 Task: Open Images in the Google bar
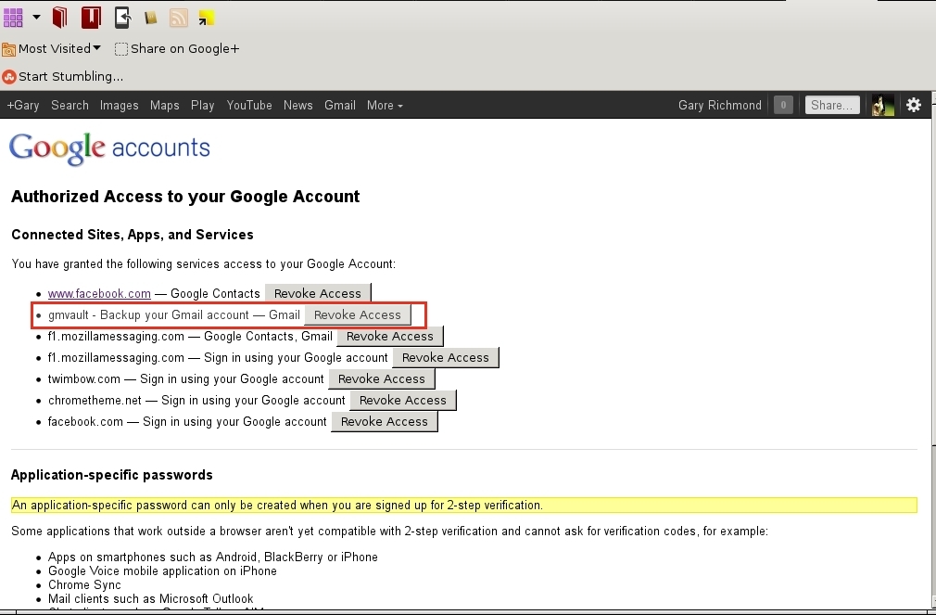pos(119,105)
